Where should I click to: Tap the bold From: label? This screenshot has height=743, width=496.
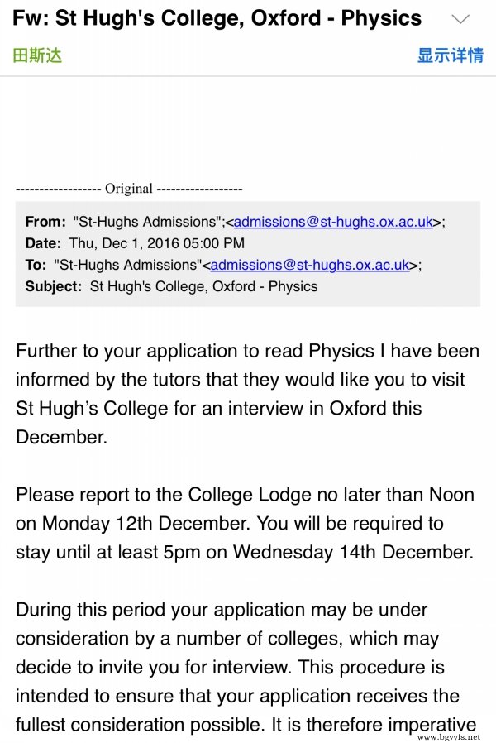pos(45,222)
